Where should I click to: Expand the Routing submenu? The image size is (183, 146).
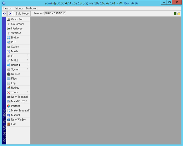tap(27, 65)
